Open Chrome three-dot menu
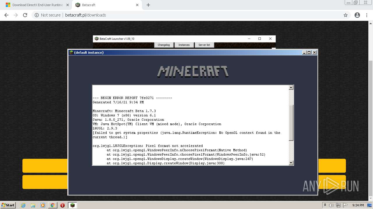This screenshot has height=209, width=373. [x=367, y=15]
